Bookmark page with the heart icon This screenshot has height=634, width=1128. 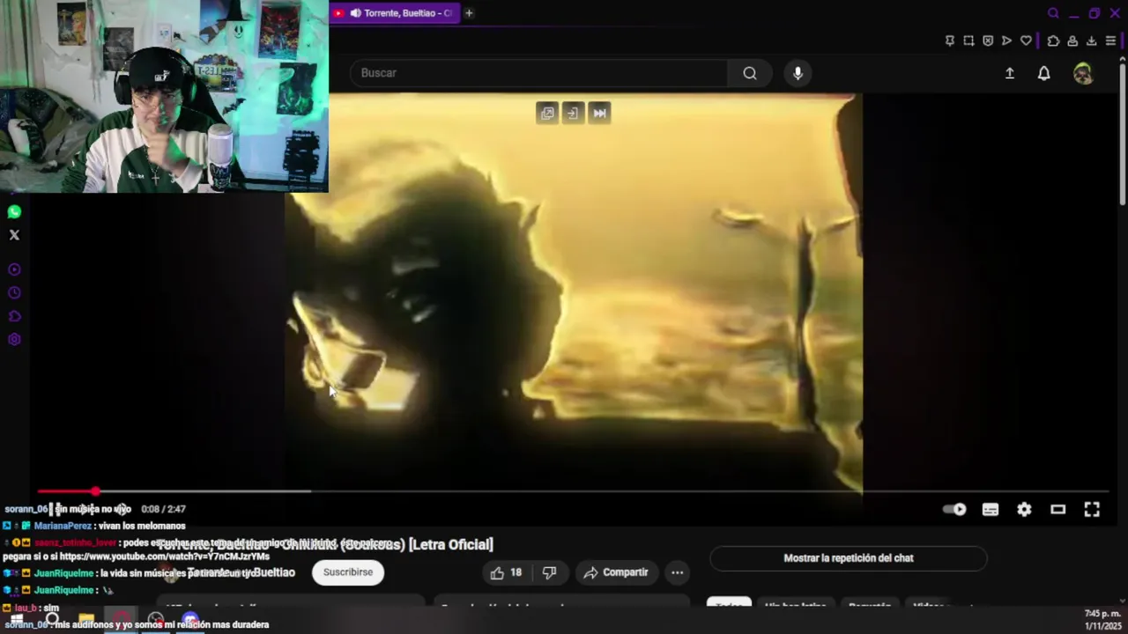tap(1026, 41)
